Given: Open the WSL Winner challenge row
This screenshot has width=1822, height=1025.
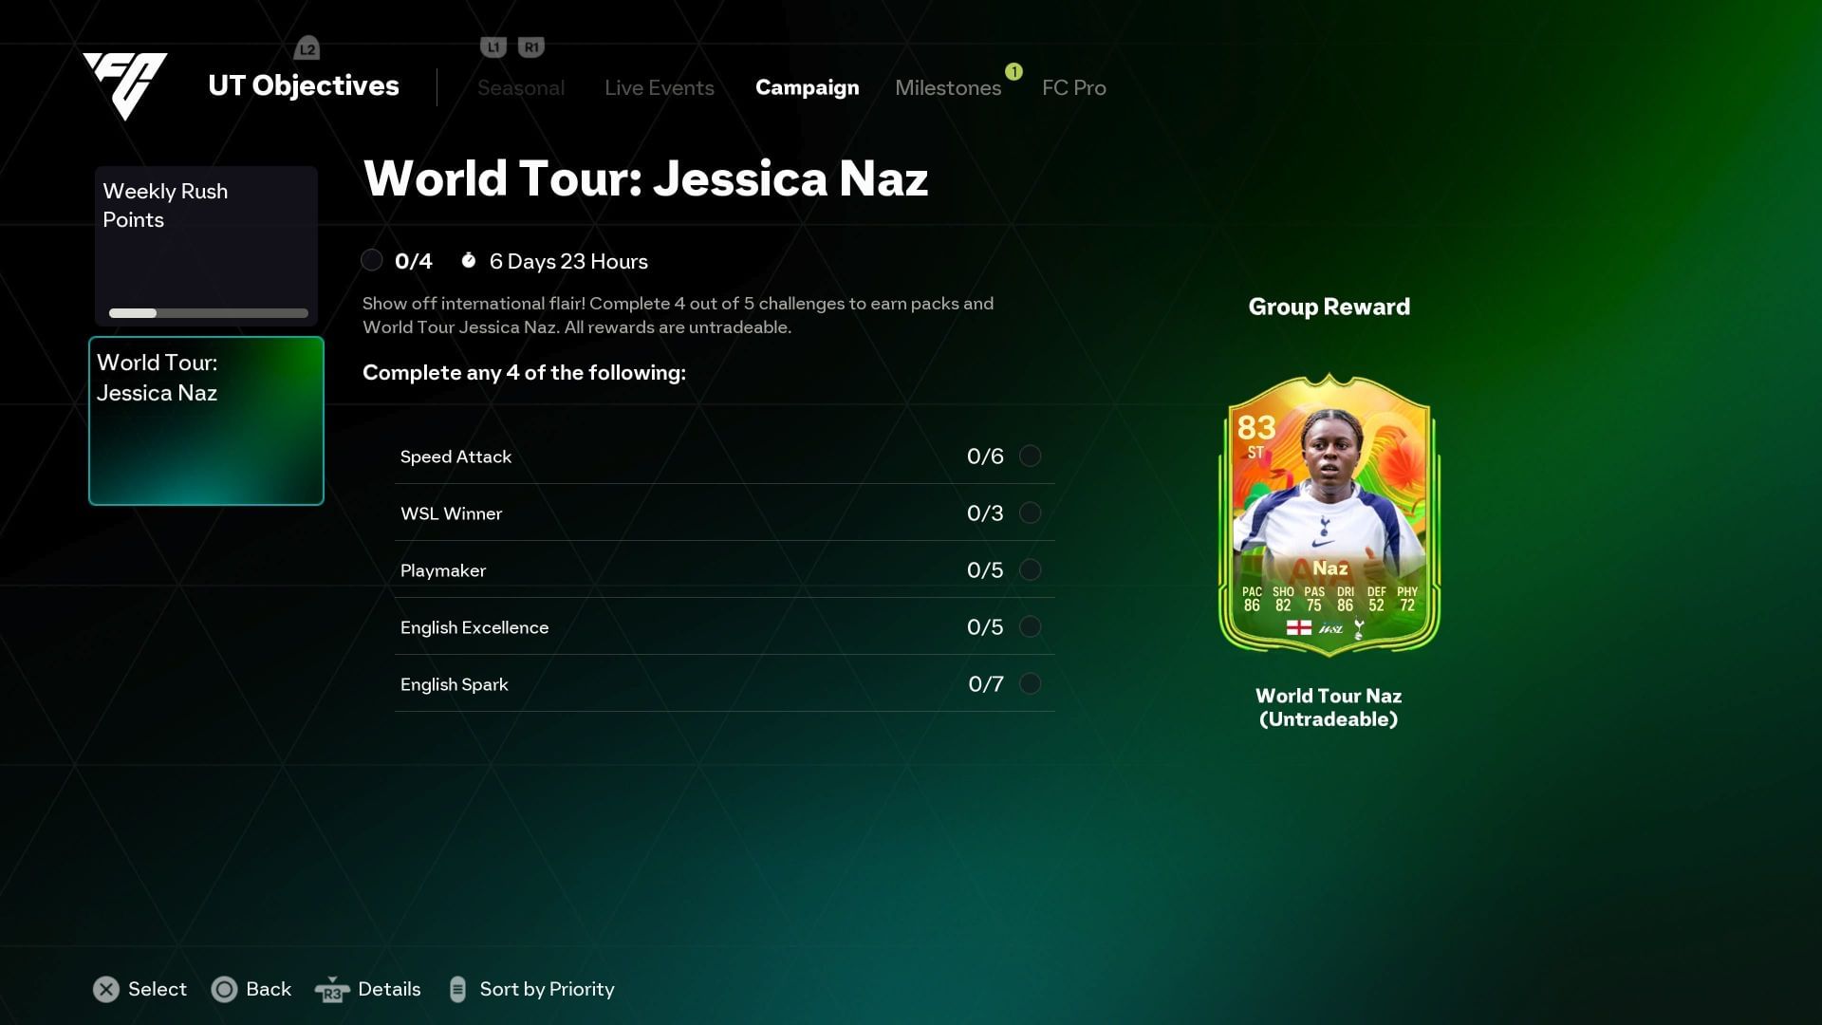Looking at the screenshot, I should click(x=724, y=512).
